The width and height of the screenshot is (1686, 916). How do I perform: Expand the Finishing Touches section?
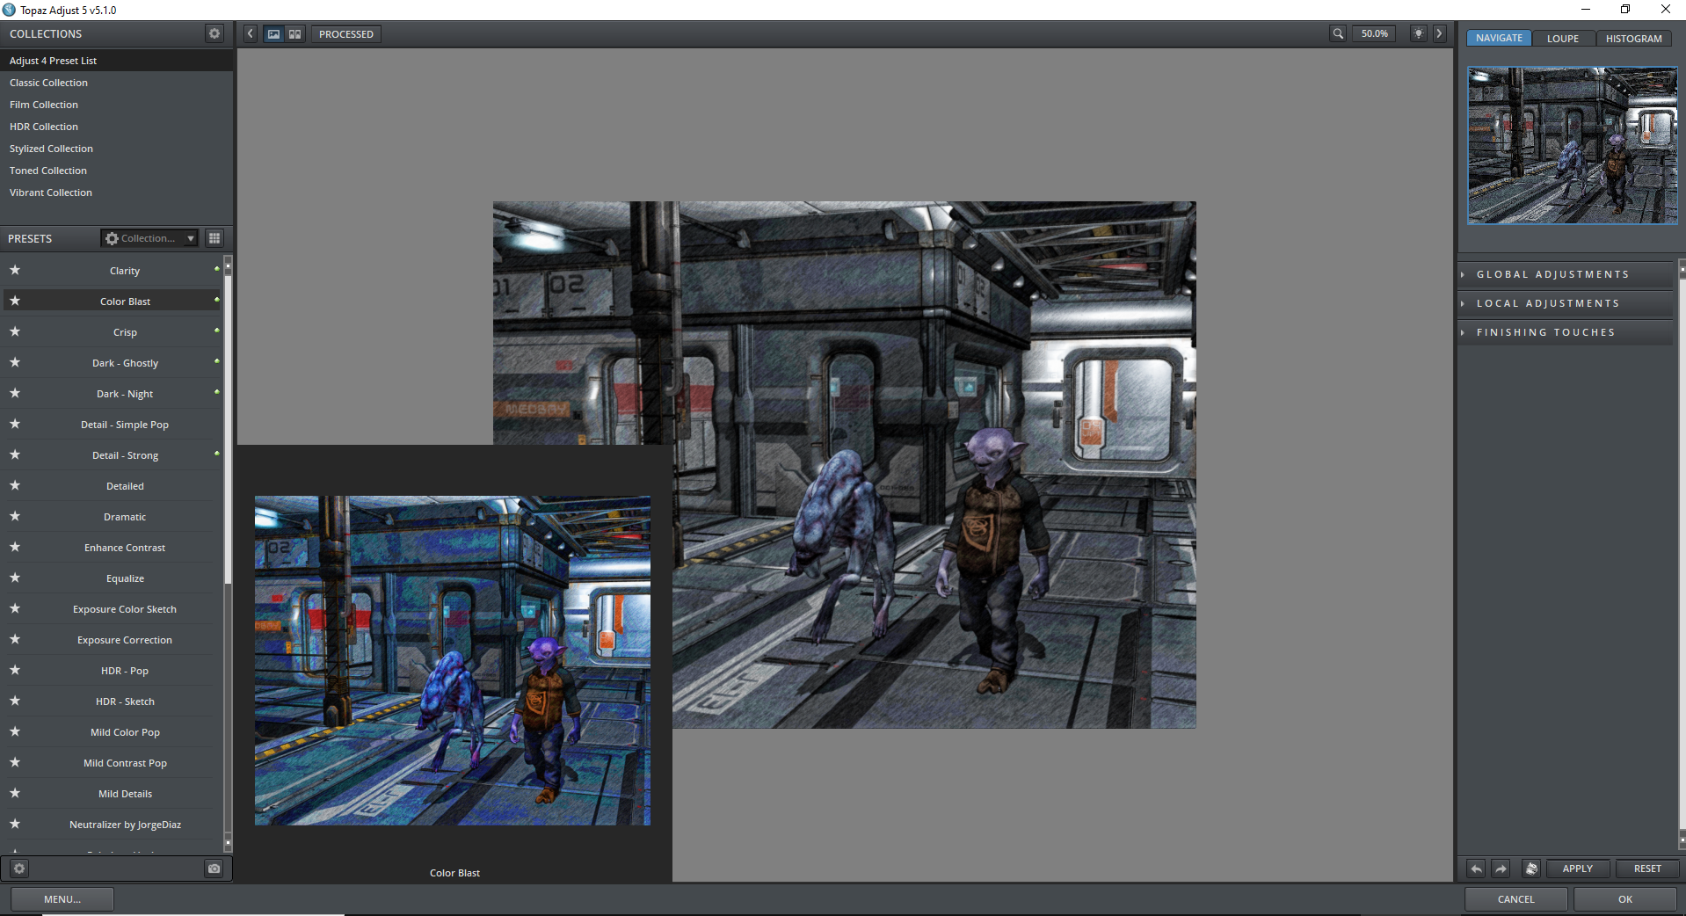1545,332
